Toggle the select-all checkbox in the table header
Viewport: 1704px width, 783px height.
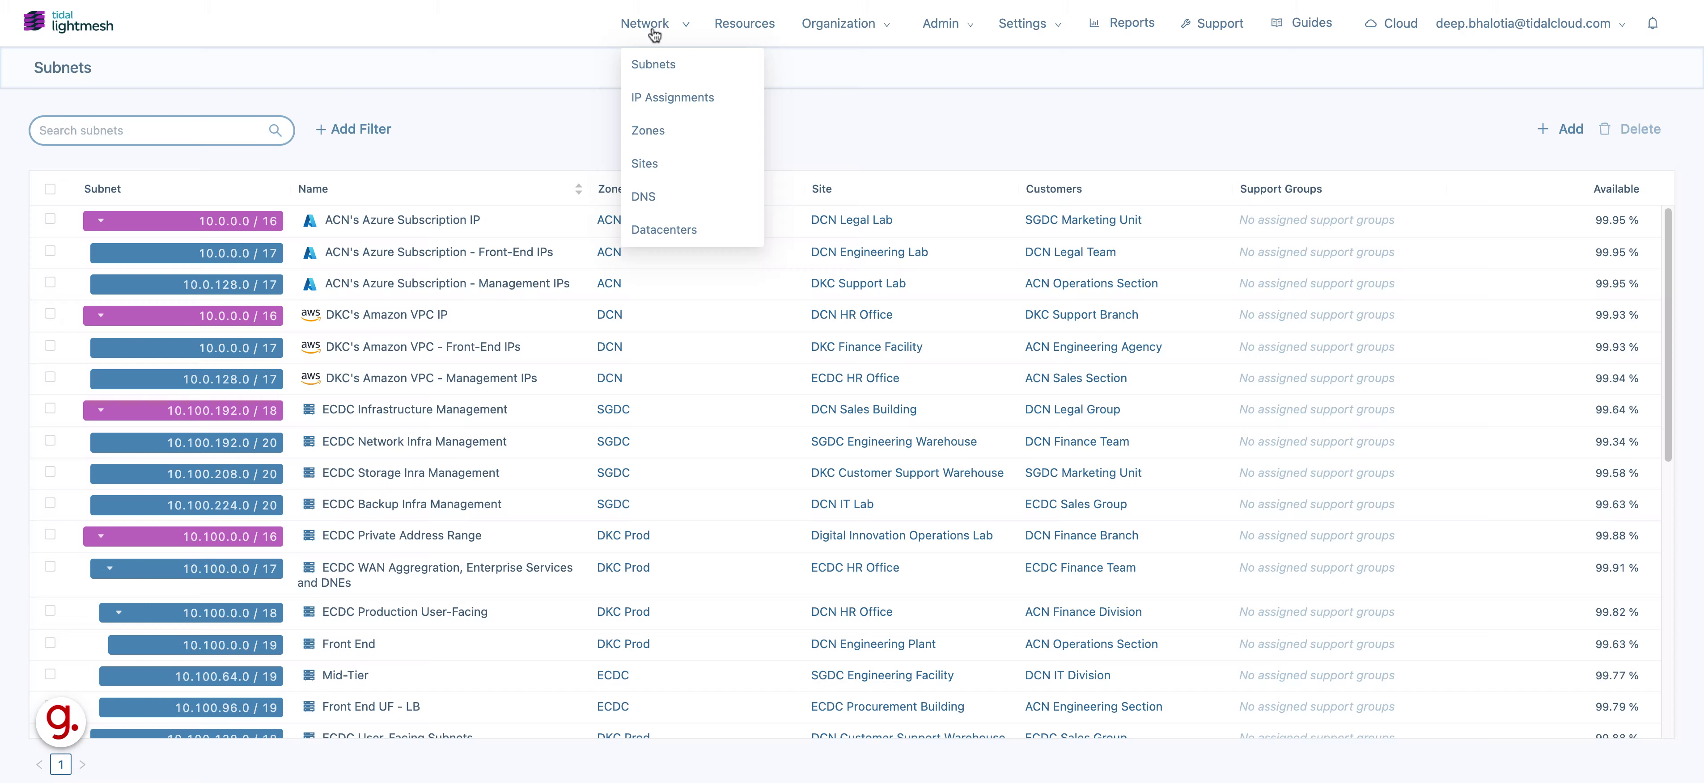[x=50, y=189]
